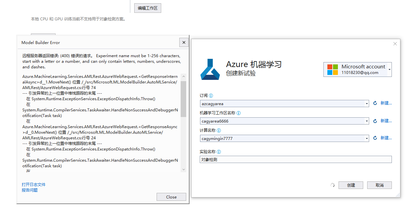Open the log file via 打开日志文件

[x=34, y=185]
